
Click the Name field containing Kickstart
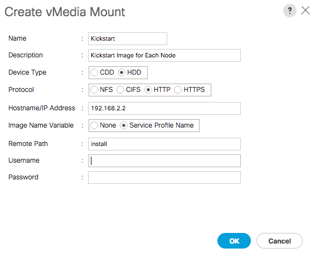tap(128, 39)
